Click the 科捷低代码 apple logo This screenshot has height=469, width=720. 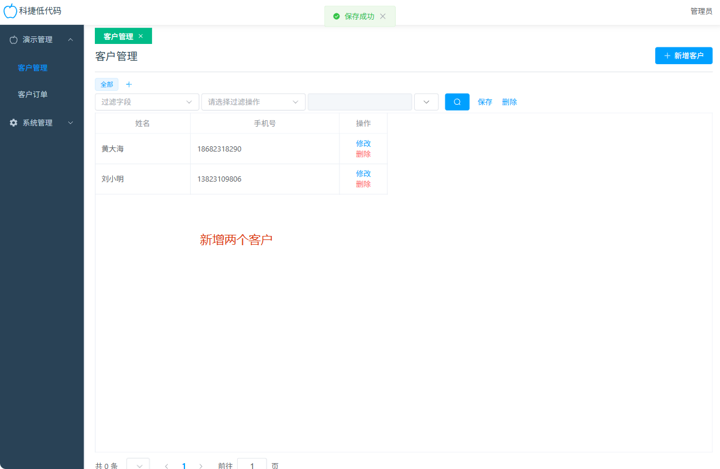pos(10,10)
